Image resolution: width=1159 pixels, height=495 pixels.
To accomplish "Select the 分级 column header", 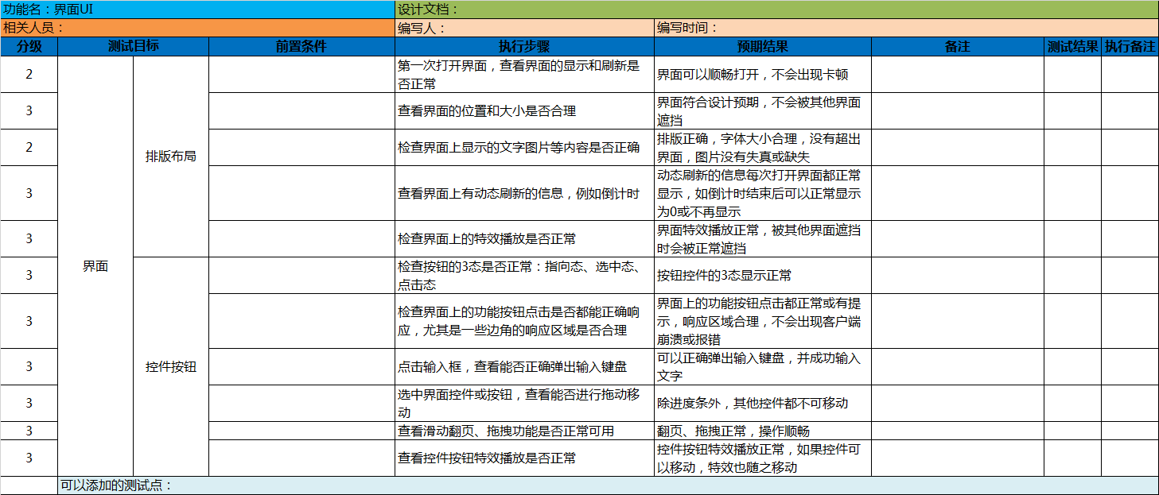I will tap(29, 46).
